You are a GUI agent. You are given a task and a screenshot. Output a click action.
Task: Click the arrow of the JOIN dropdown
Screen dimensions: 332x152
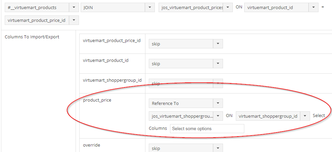[x=150, y=8]
